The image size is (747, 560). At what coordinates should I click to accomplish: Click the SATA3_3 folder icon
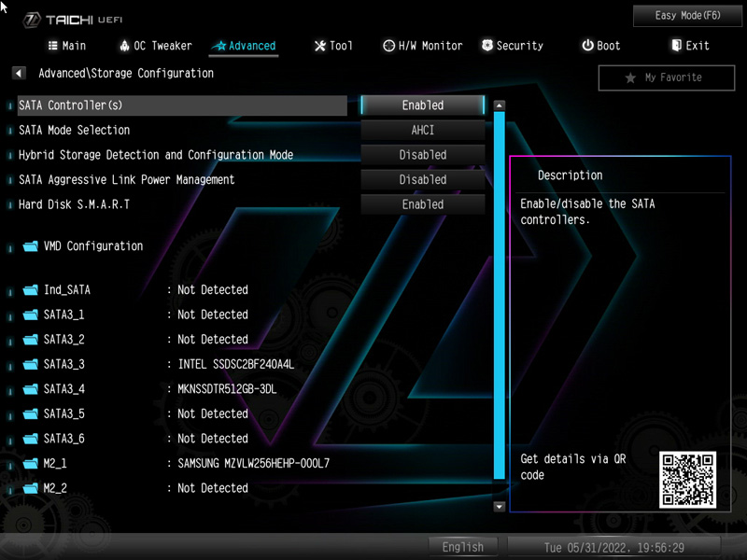point(31,364)
